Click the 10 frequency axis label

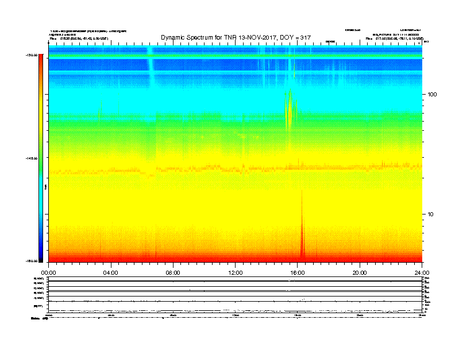[x=431, y=214]
